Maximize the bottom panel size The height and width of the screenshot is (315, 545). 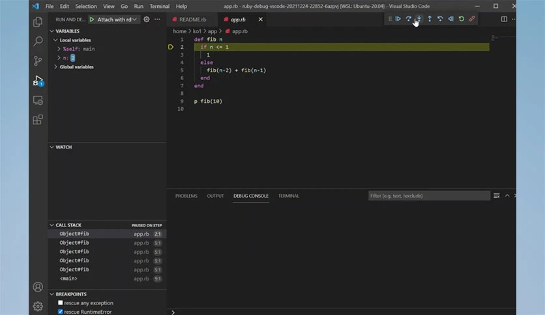[507, 196]
